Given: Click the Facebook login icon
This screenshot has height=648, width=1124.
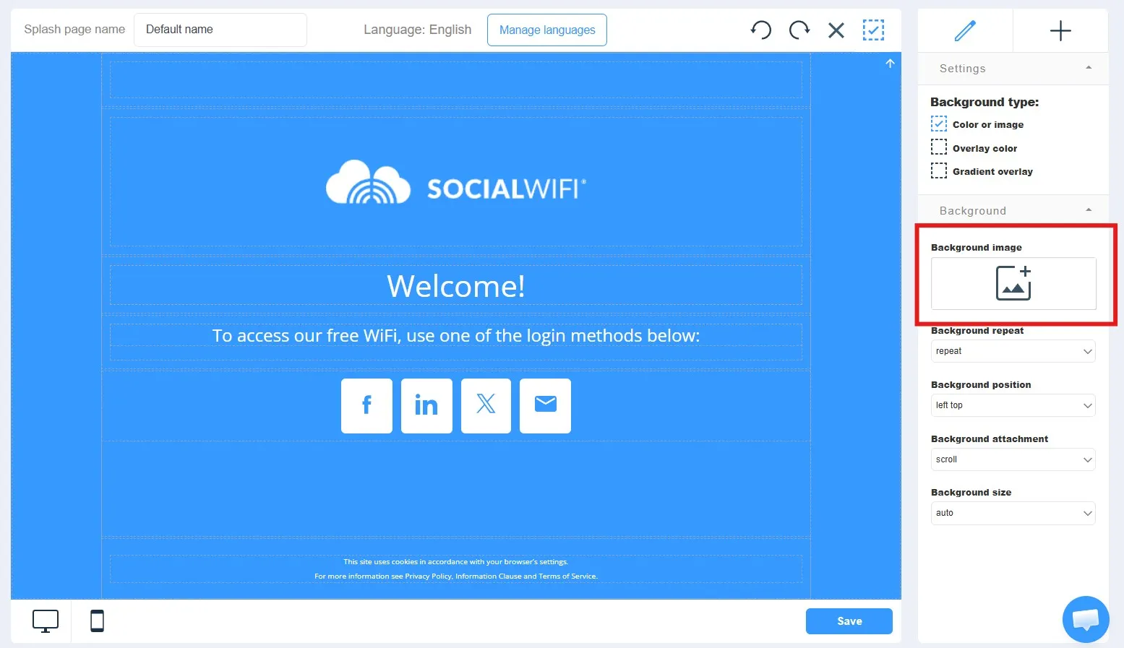Looking at the screenshot, I should click(x=366, y=406).
